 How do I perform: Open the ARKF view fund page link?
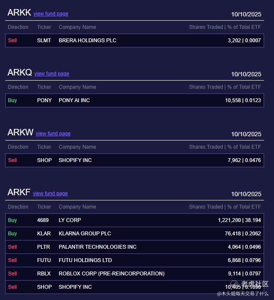[x=50, y=194]
